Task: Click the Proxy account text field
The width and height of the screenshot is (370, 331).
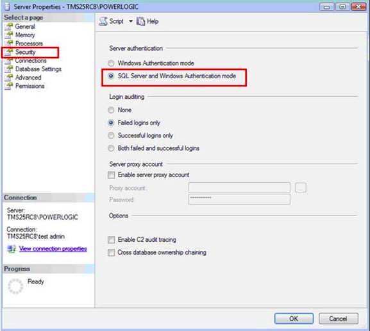Action: tap(239, 188)
